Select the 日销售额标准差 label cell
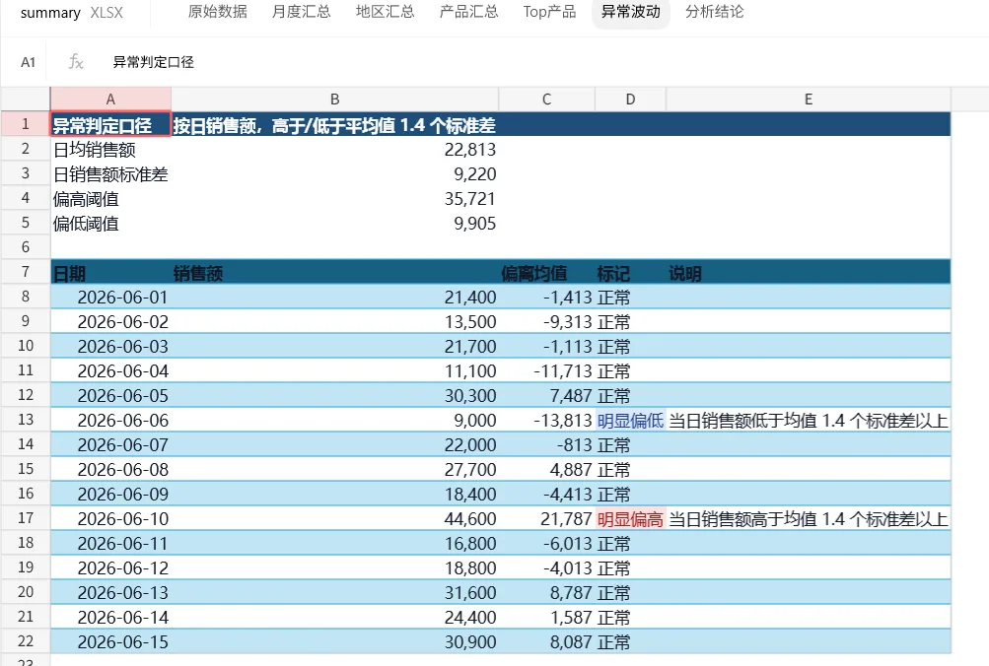Image resolution: width=989 pixels, height=666 pixels. 110,174
